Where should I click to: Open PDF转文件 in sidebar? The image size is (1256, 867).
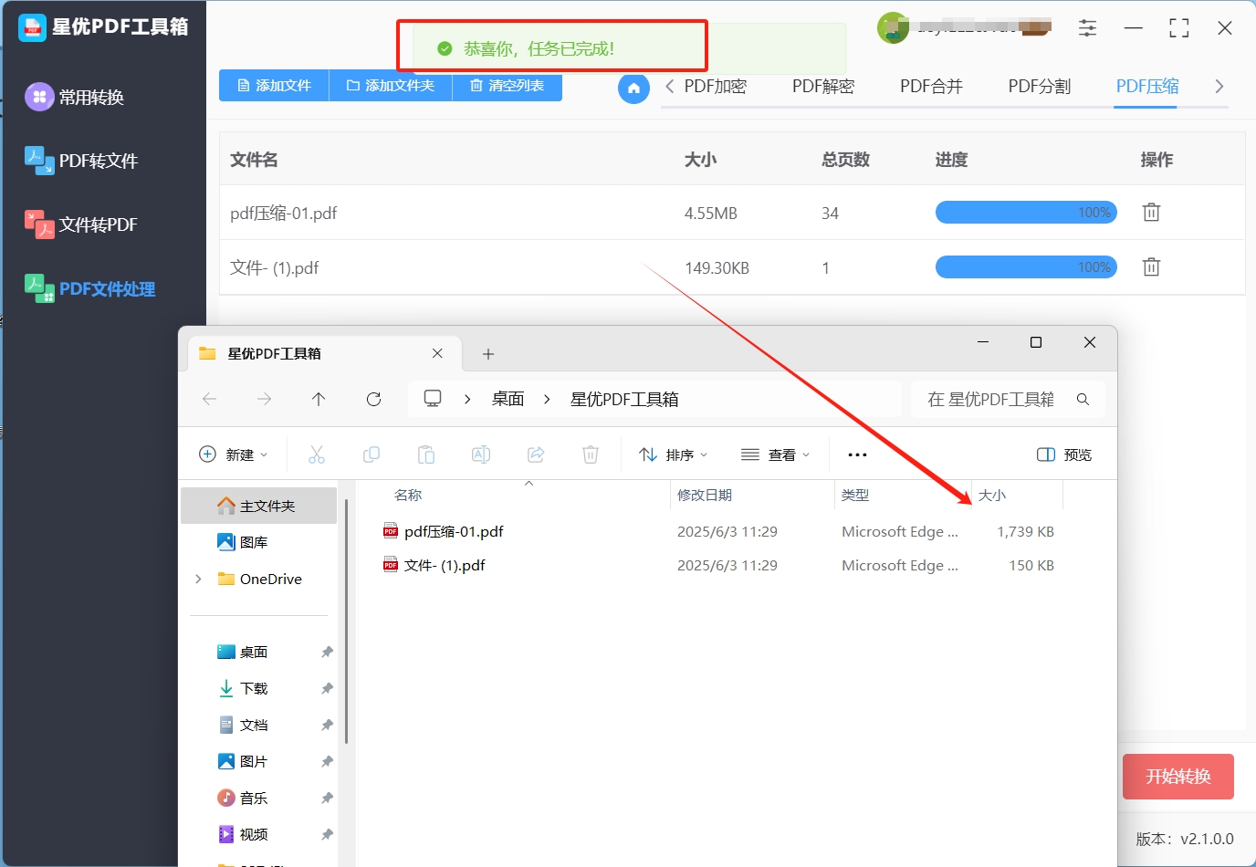pos(82,161)
